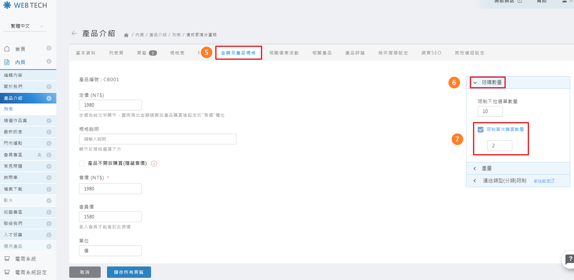Expand 運送類型(分類)限制 section
The height and width of the screenshot is (280, 574).
point(475,181)
